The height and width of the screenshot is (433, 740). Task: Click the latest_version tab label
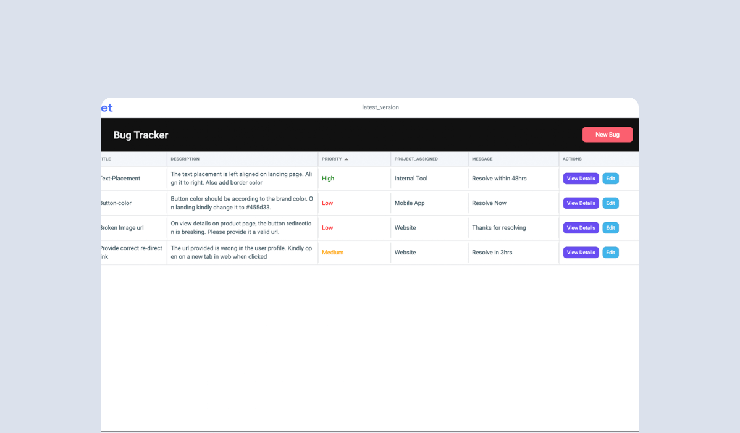381,107
